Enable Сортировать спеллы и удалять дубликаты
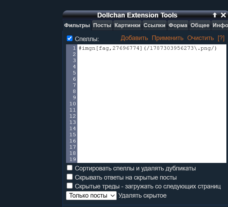Image resolution: width=228 pixels, height=207 pixels. (70, 168)
